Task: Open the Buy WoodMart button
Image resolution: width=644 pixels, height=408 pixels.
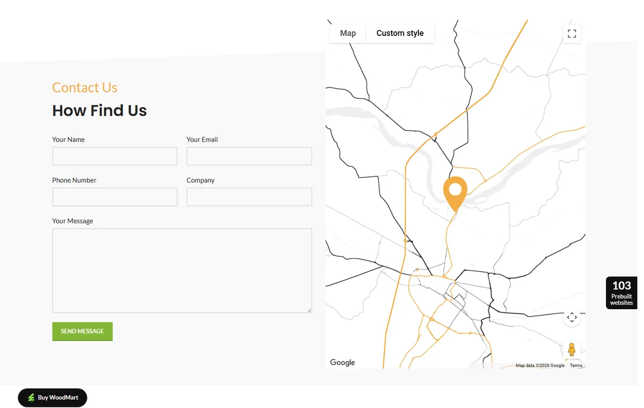Action: tap(53, 398)
